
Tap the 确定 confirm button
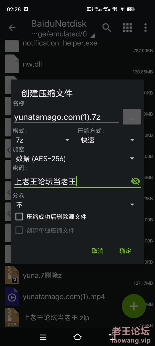pos(125,251)
